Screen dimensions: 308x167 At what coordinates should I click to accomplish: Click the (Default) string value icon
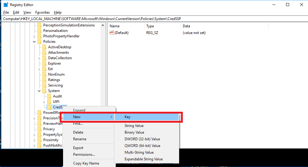tap(112, 33)
